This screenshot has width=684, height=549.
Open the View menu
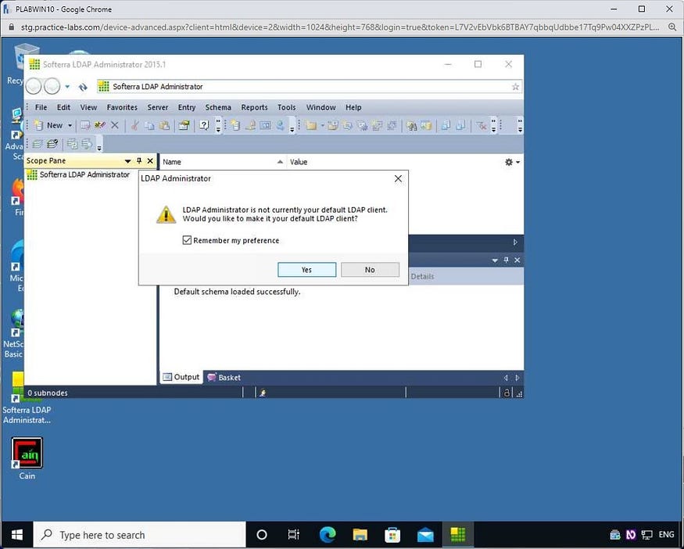88,107
